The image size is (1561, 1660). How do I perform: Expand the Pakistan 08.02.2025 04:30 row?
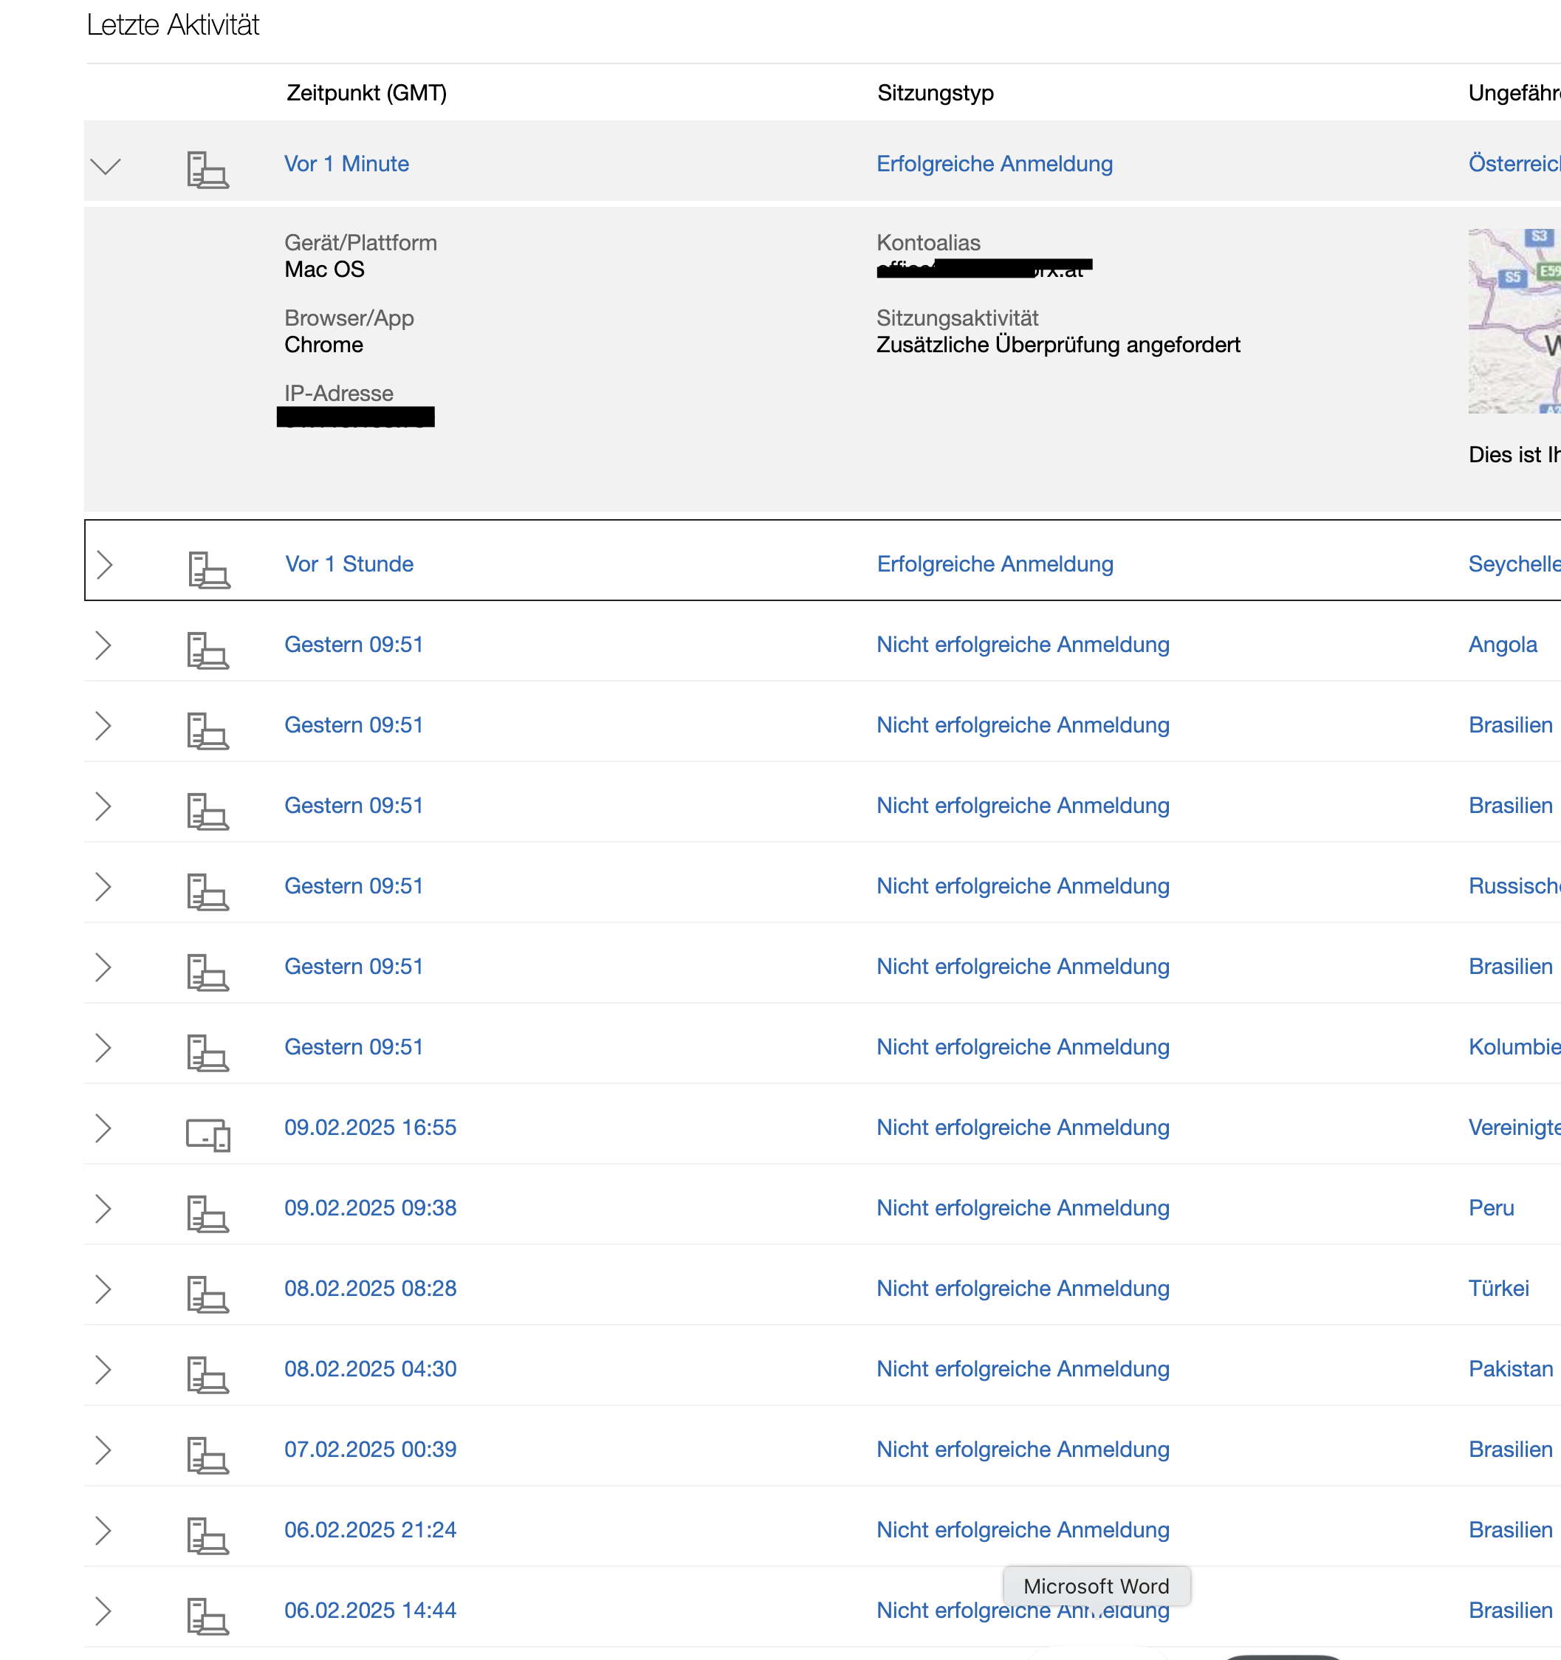tap(103, 1369)
